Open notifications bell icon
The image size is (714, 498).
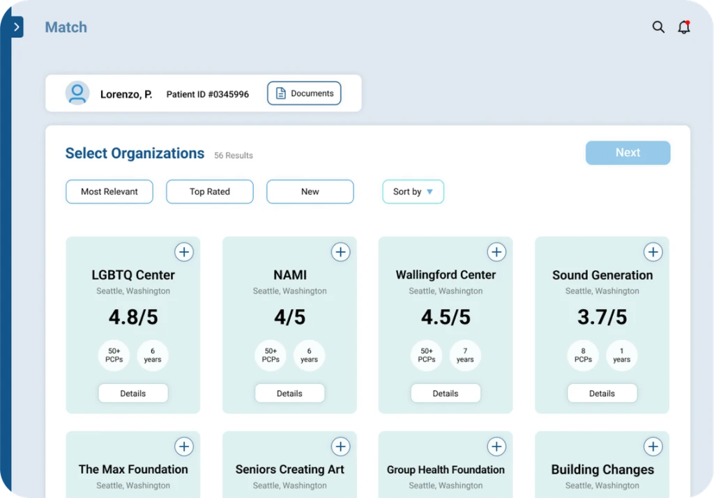pos(684,27)
